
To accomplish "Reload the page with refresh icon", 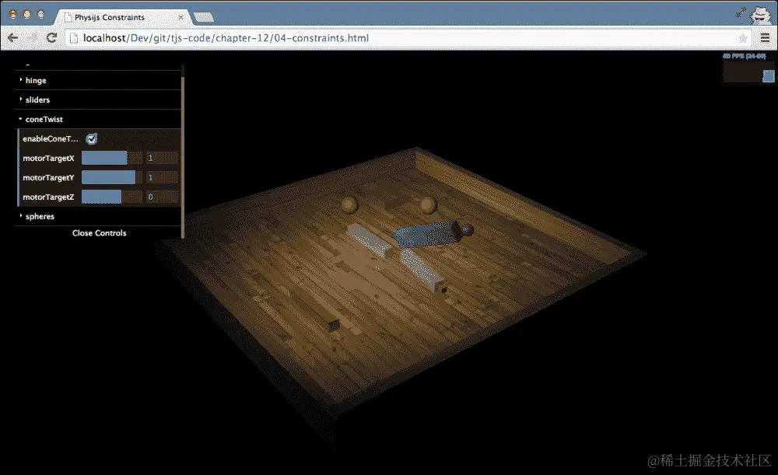I will [x=51, y=37].
